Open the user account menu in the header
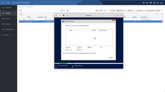The image size is (165, 92). coord(162,3)
